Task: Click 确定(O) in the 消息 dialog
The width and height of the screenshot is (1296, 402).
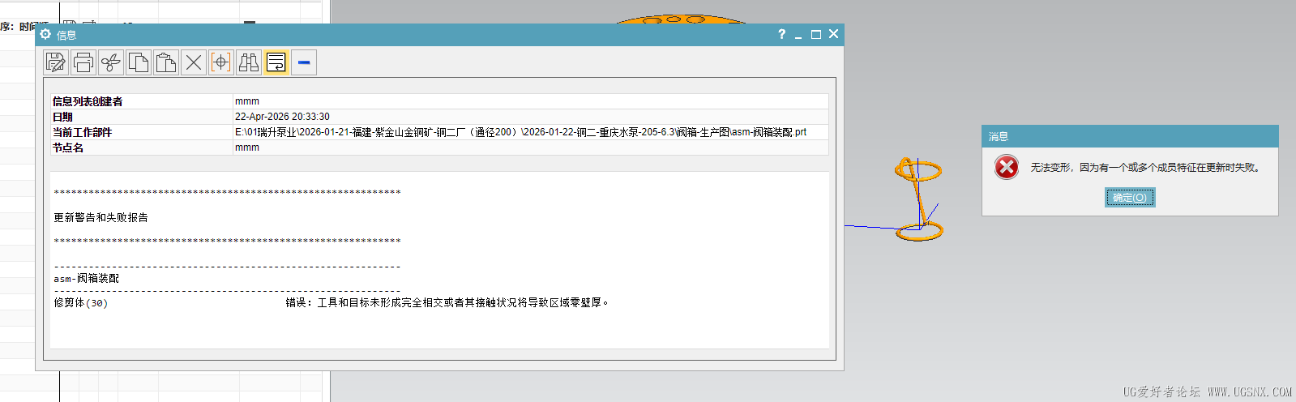Action: tap(1130, 197)
